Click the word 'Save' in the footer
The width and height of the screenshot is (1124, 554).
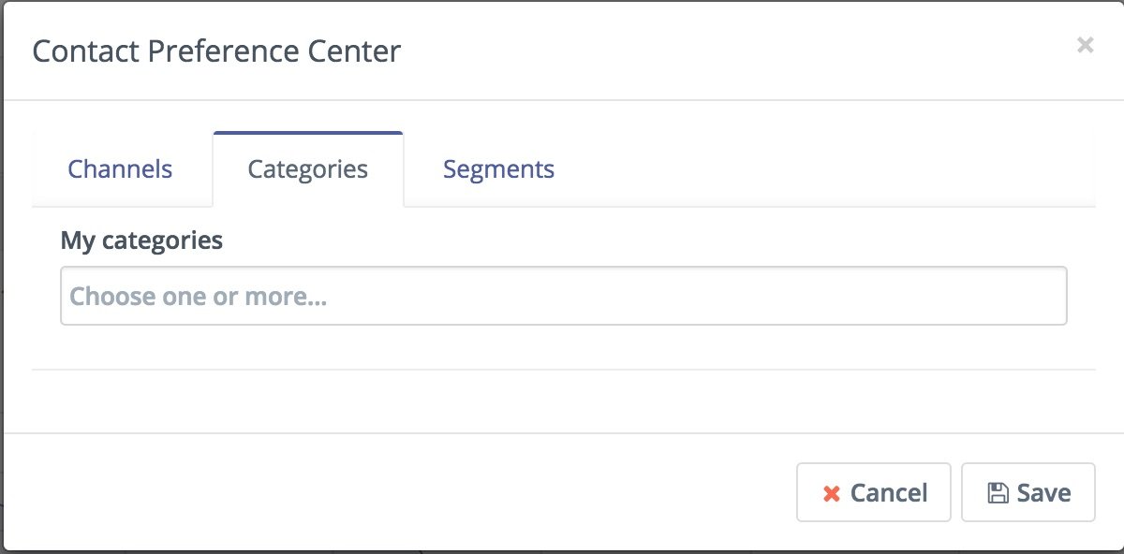point(1043,493)
